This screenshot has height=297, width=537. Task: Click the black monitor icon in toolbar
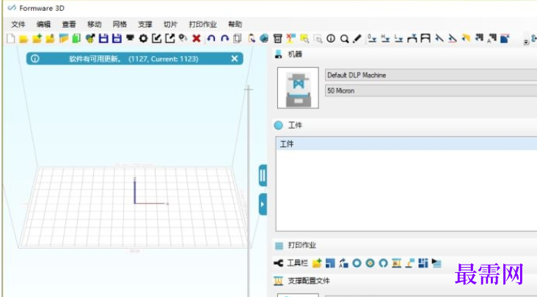coord(130,38)
